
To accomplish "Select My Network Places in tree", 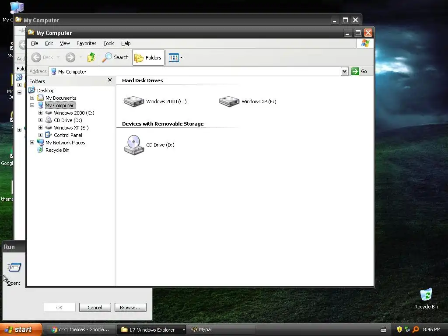I will (x=65, y=143).
